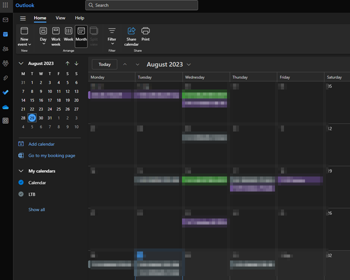350x280 pixels.
Task: Click the search magnifier icon
Action: tap(91, 5)
